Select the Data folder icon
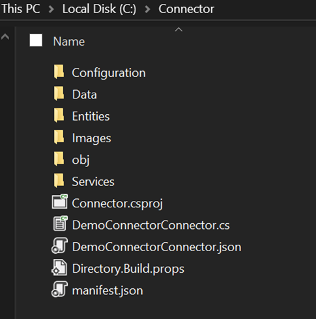Viewport: 316px width, 319px height. 59,93
